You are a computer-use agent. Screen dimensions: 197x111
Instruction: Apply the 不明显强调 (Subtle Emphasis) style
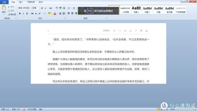[x=180, y=10]
